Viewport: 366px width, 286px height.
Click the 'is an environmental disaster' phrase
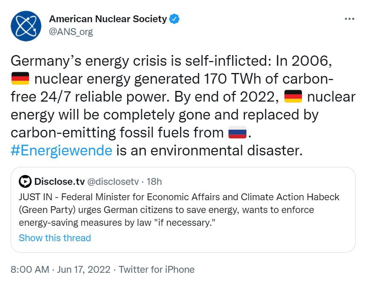click(x=209, y=151)
